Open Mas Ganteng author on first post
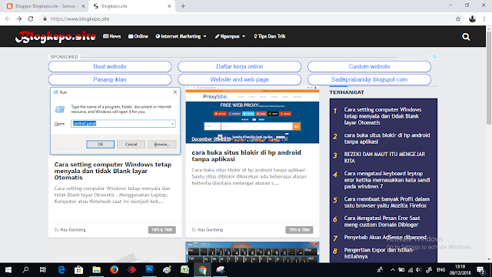 pyautogui.click(x=73, y=230)
